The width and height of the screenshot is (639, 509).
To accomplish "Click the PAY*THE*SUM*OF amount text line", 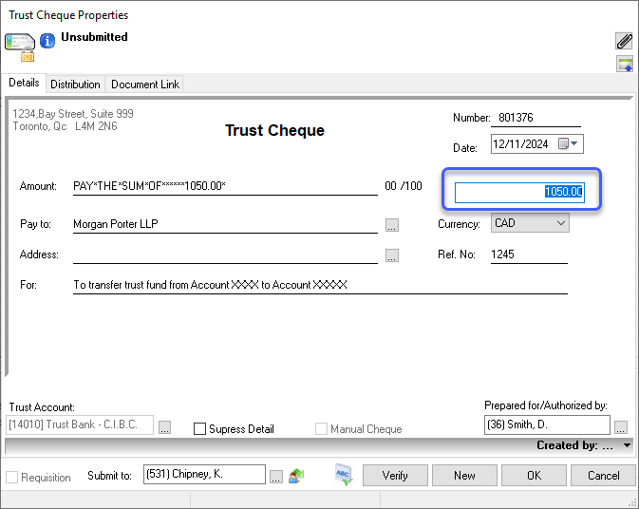I will click(x=225, y=186).
